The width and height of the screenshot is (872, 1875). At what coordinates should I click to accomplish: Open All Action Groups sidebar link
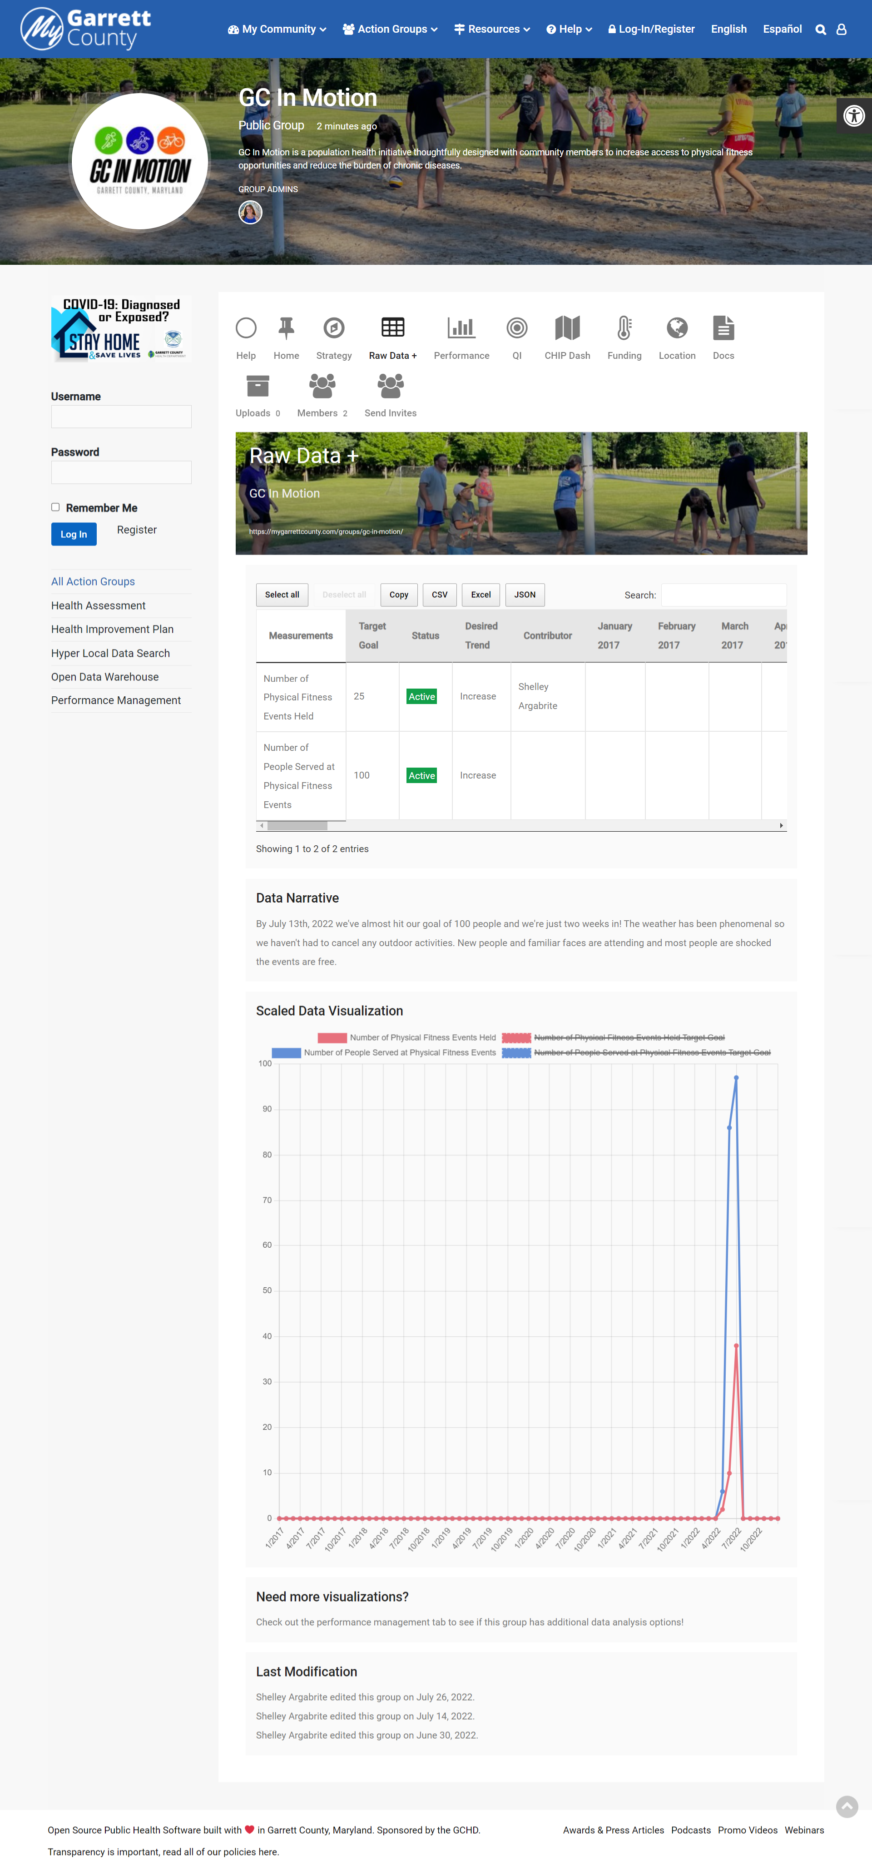tap(93, 581)
